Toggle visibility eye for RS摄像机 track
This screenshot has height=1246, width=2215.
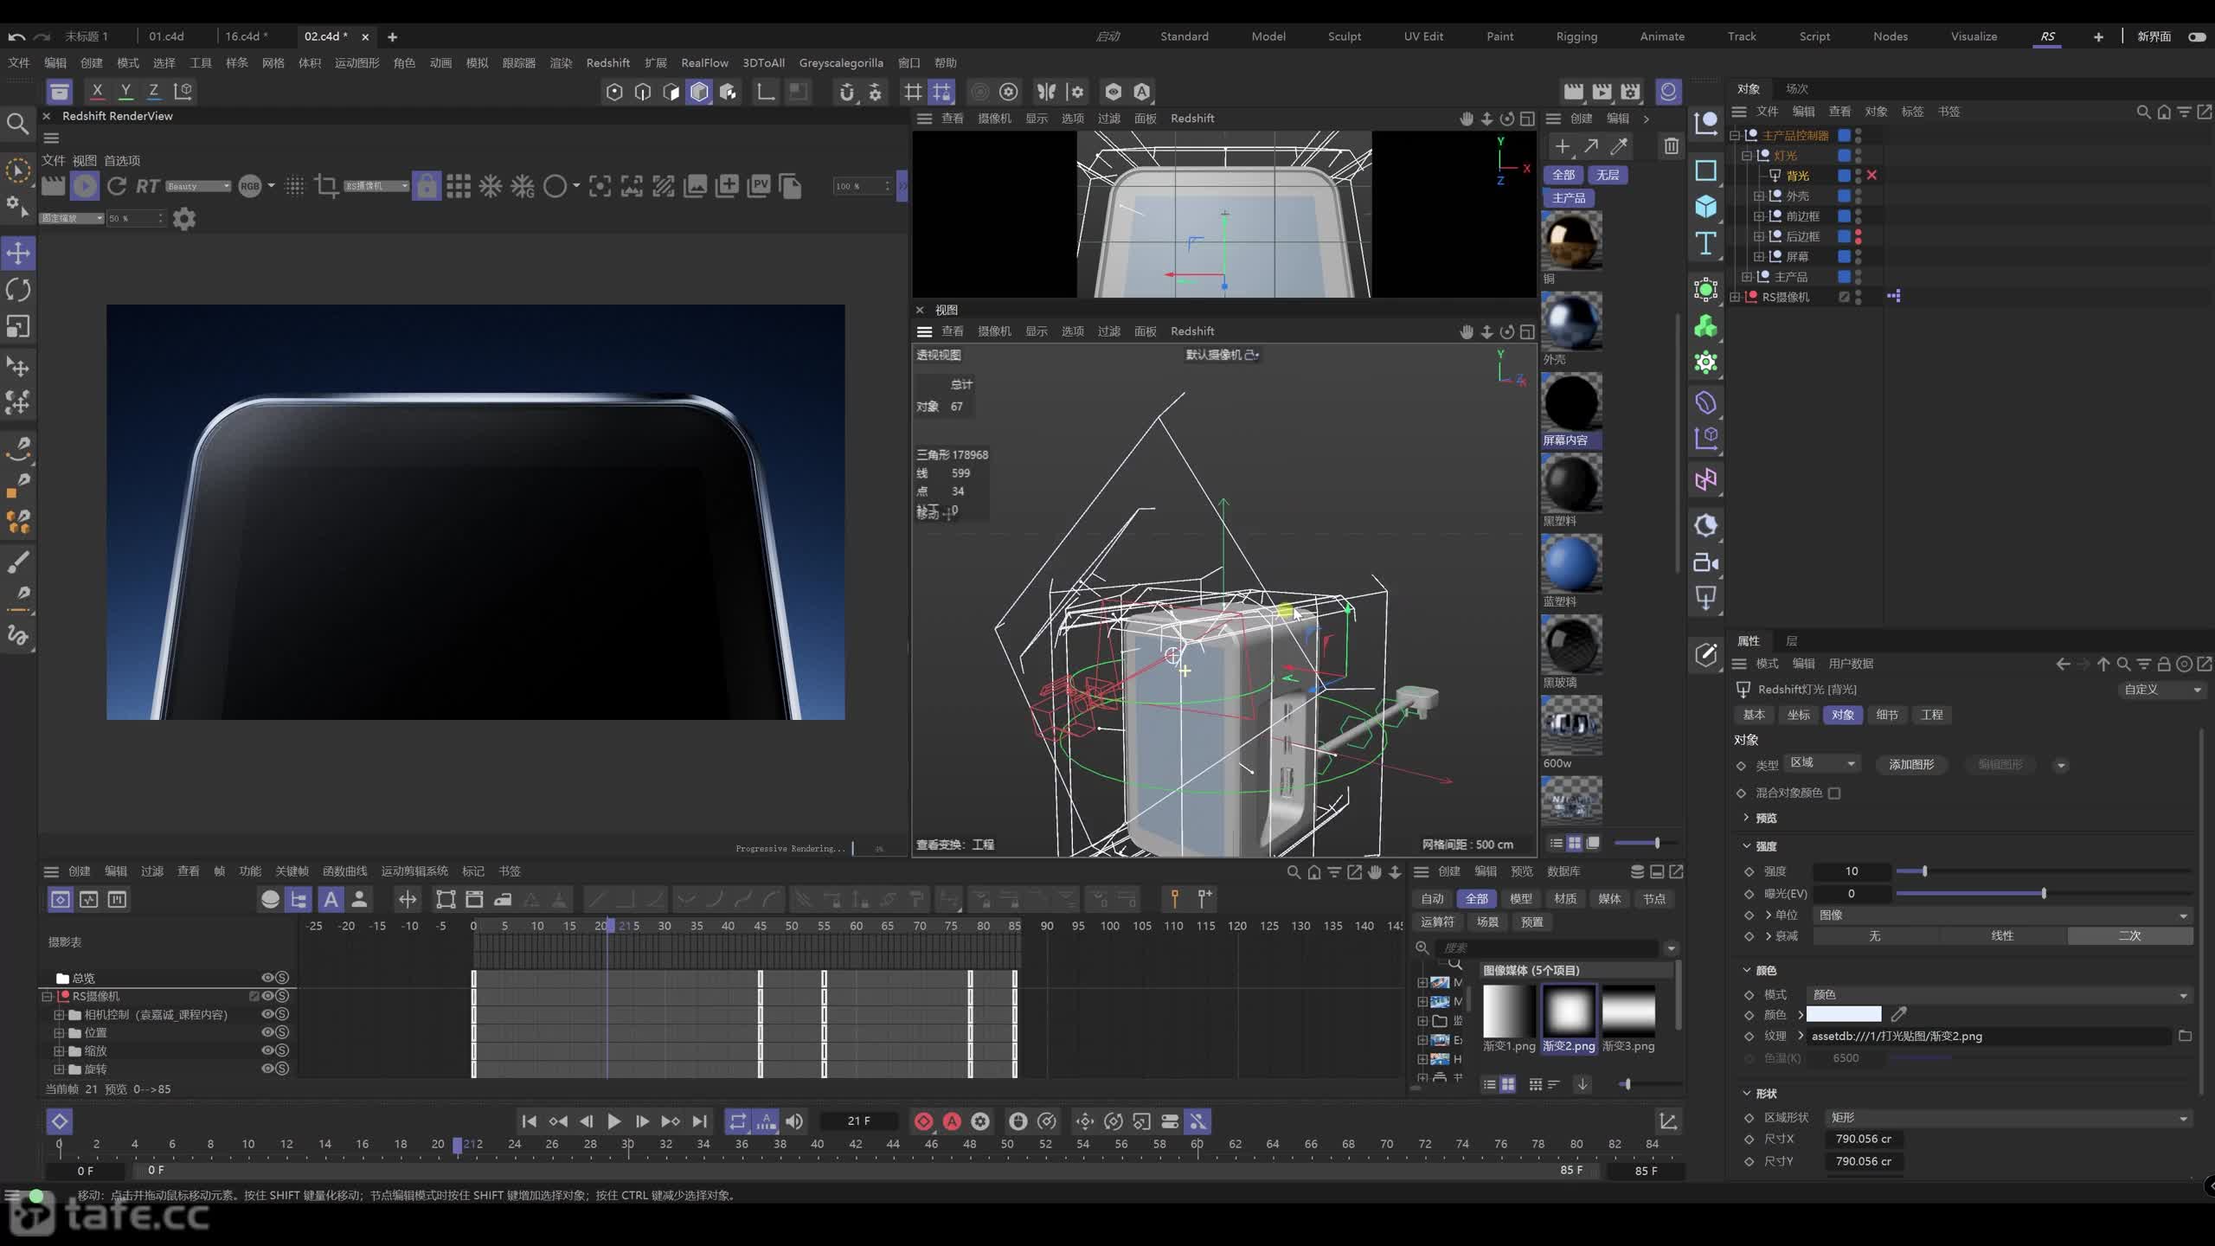267,996
